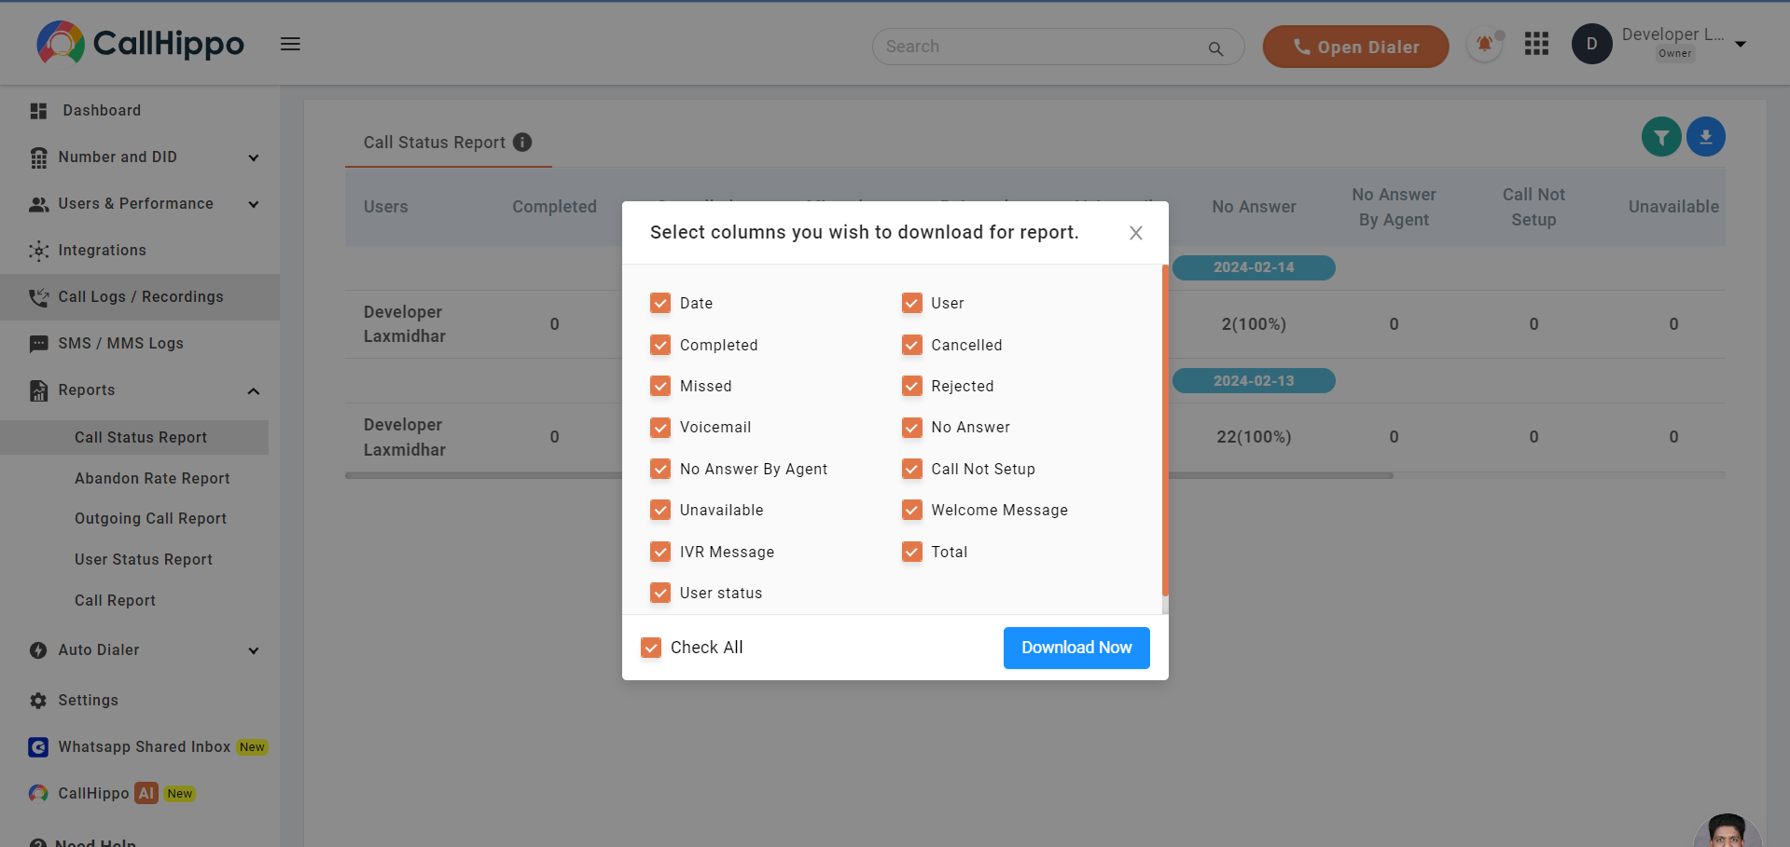Open the Call Report item

tap(115, 600)
